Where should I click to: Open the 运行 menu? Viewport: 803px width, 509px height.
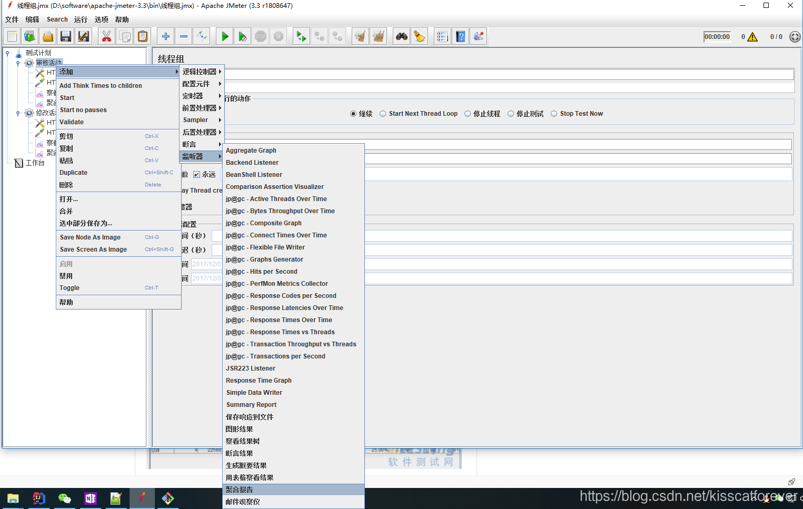point(81,19)
